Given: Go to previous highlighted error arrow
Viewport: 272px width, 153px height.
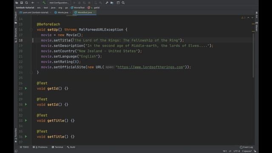Looking at the screenshot, I should point(248,18).
